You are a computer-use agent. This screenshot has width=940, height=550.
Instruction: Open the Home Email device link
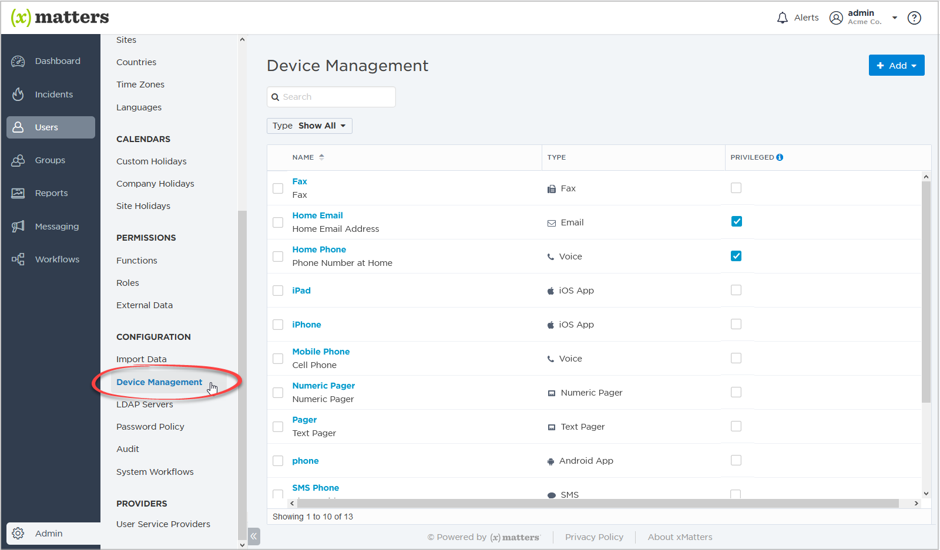(x=318, y=215)
